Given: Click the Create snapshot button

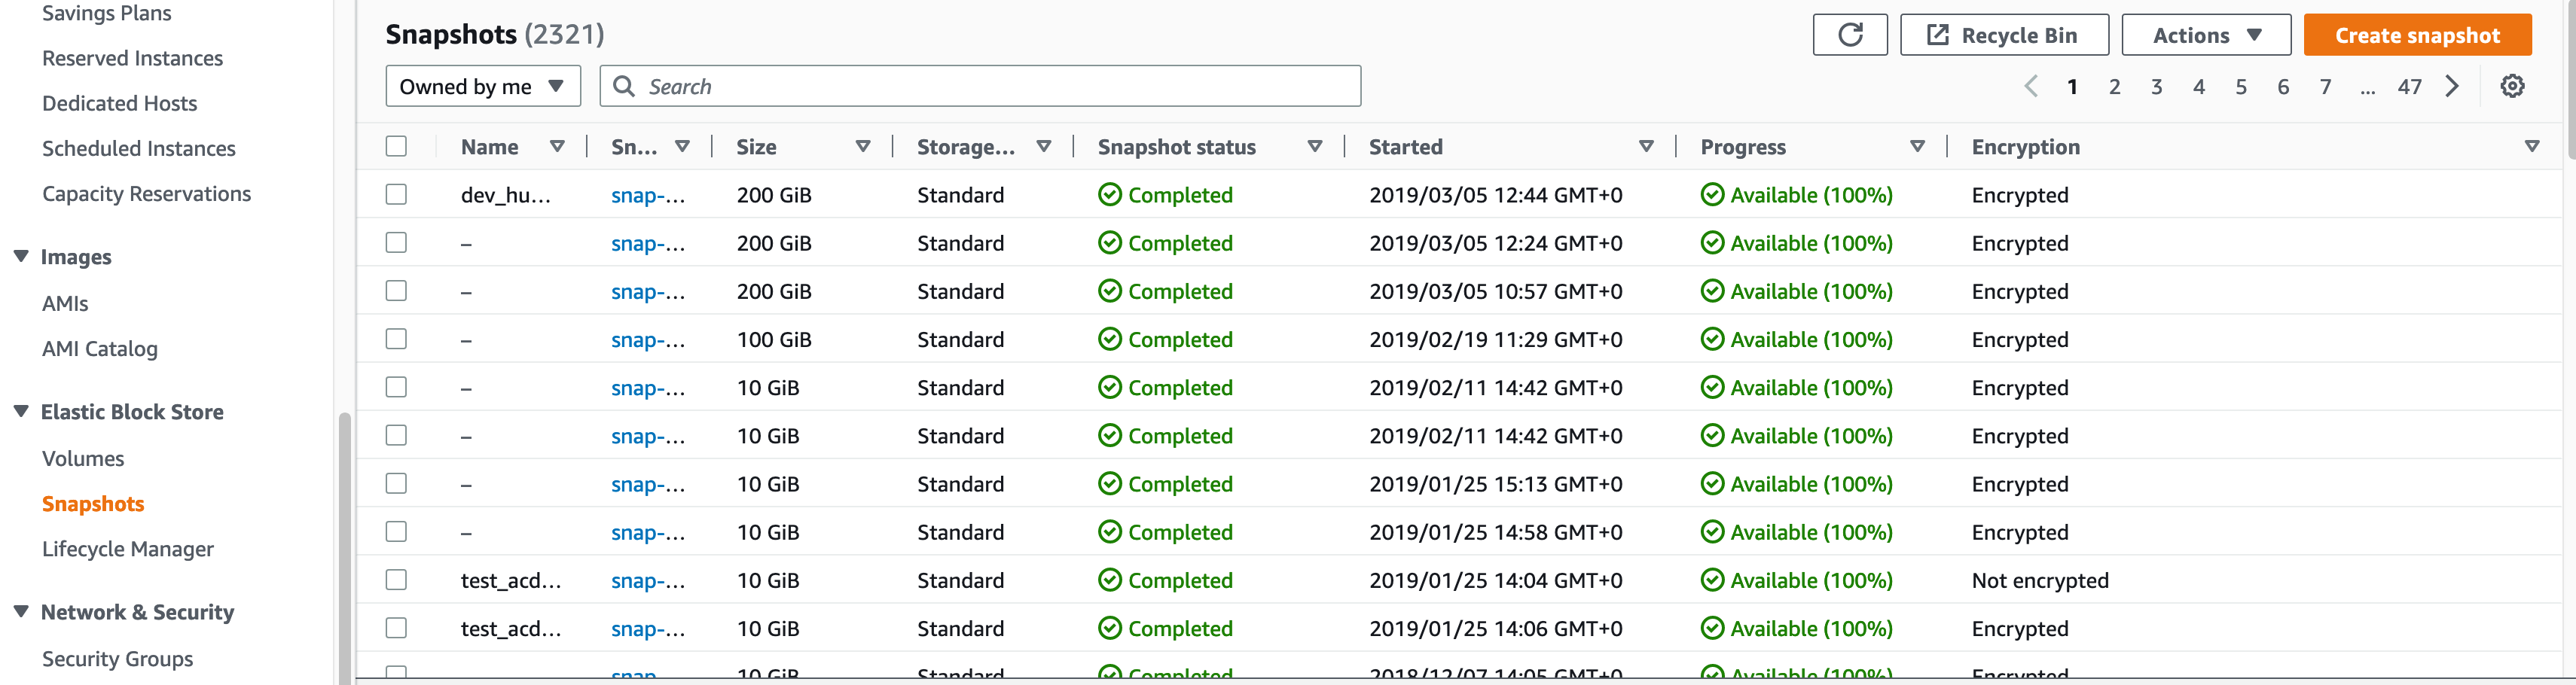Looking at the screenshot, I should [x=2416, y=35].
